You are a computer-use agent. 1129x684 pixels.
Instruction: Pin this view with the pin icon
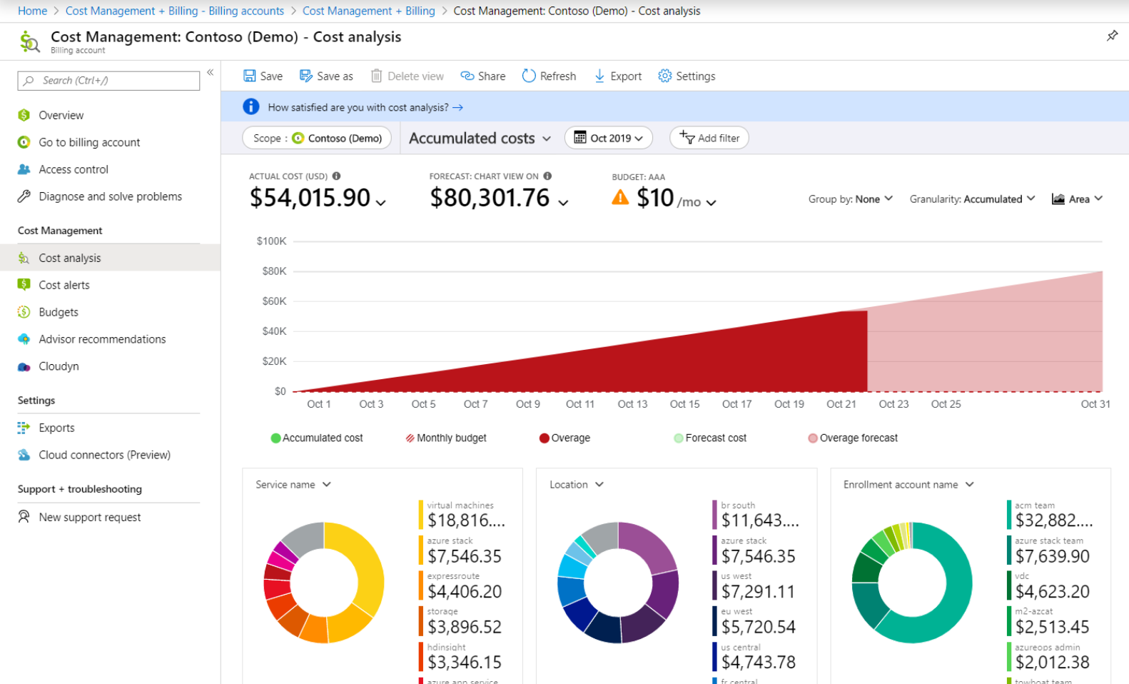(x=1112, y=36)
